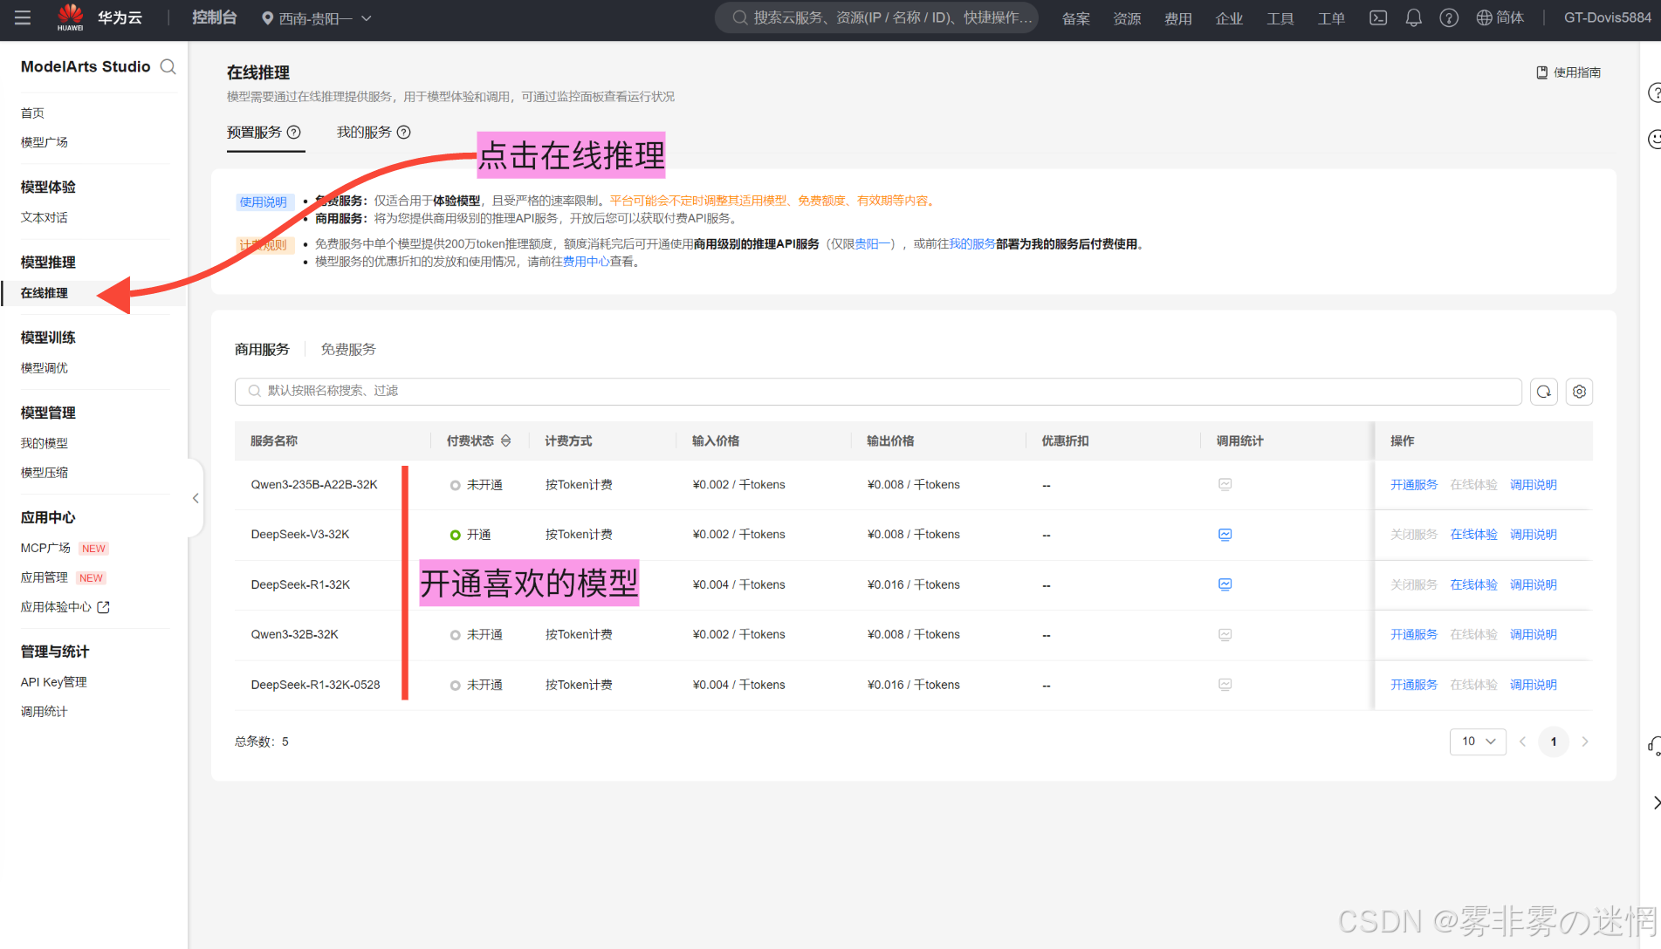Focus the top cloud service search box
Image resolution: width=1661 pixels, height=949 pixels.
876,17
